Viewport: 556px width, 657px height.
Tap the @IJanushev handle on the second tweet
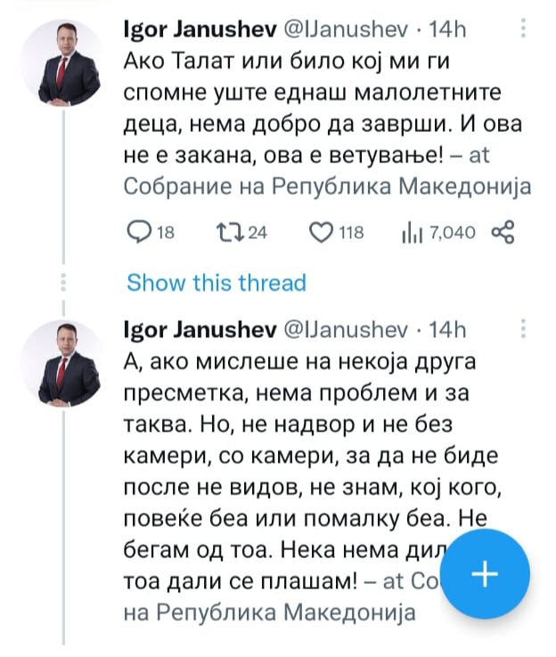point(346,330)
